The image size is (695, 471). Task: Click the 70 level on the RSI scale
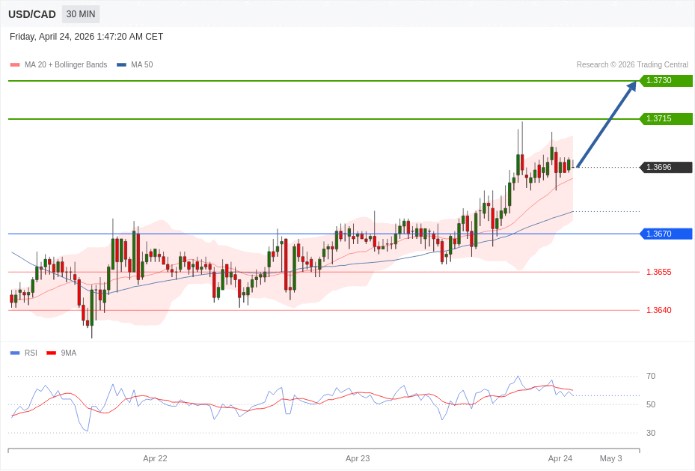(x=651, y=376)
